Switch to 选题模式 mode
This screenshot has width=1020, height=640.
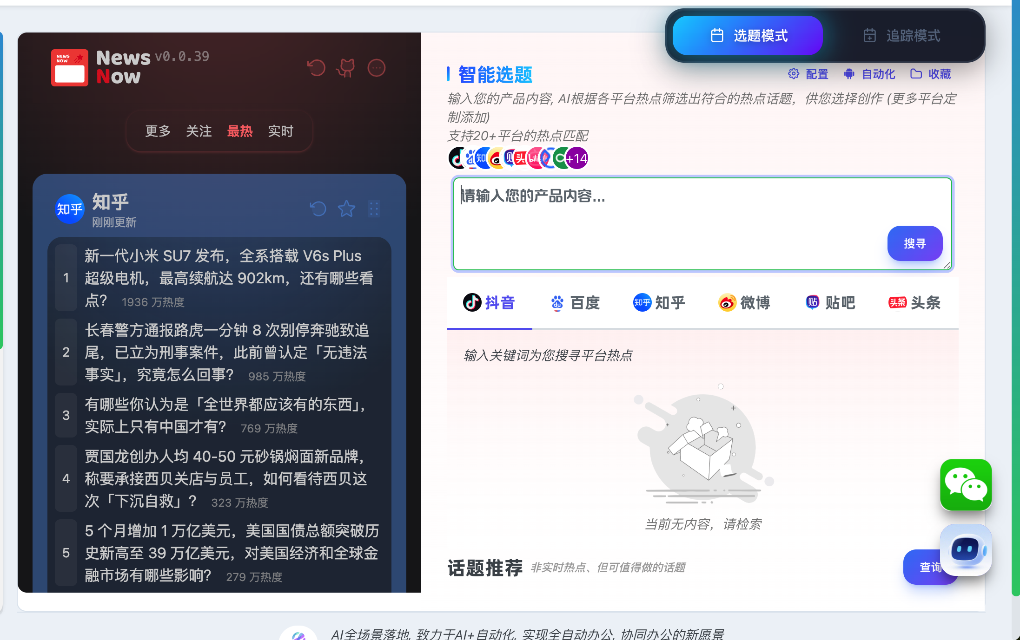(748, 36)
